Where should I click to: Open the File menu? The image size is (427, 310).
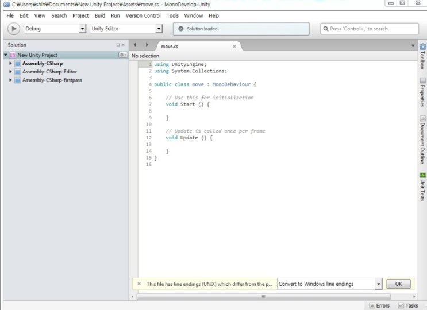click(x=10, y=15)
